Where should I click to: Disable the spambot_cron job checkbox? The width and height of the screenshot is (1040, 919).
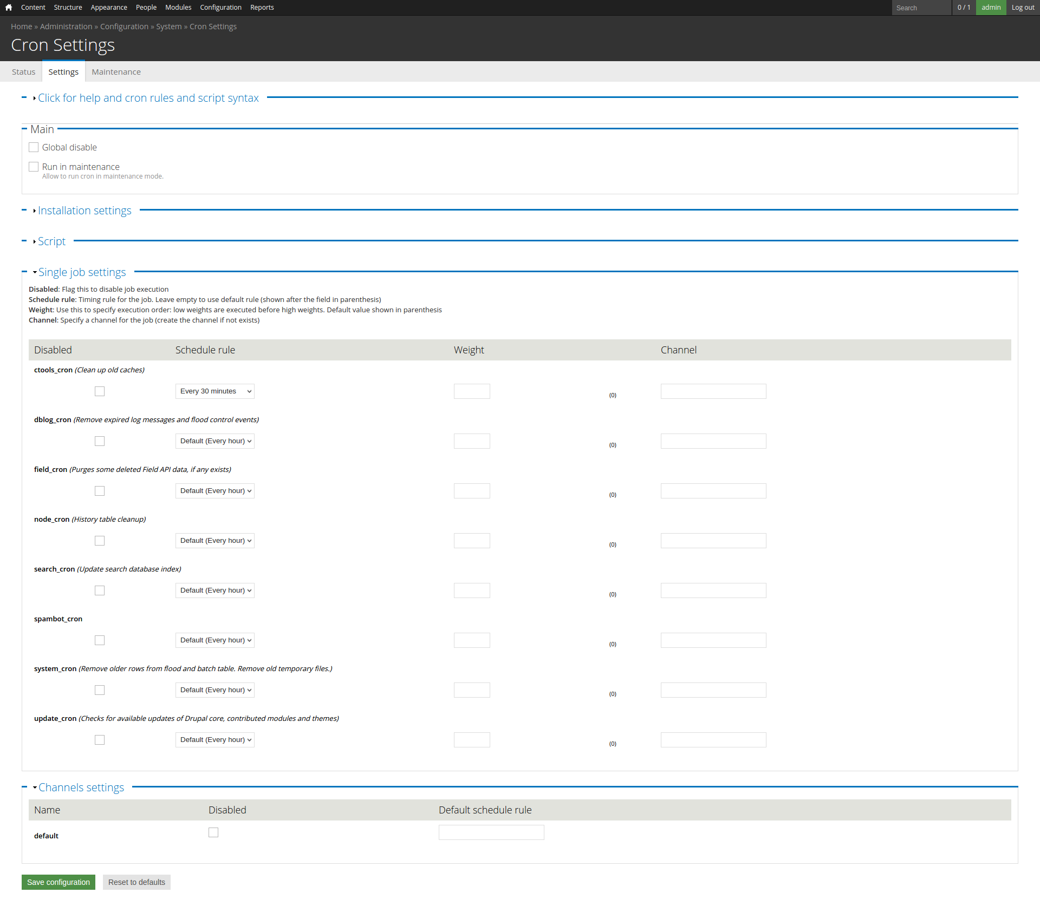pos(100,640)
